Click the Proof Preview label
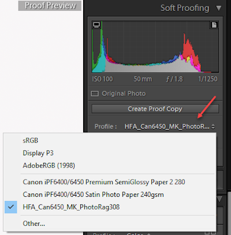231x235 pixels. (x=50, y=6)
